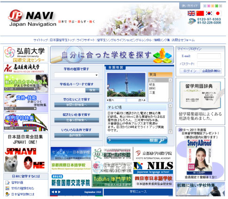The height and width of the screenshot is (199, 228).
Task: Open the 四日市日本語学校 ad
Action: [x=153, y=181]
